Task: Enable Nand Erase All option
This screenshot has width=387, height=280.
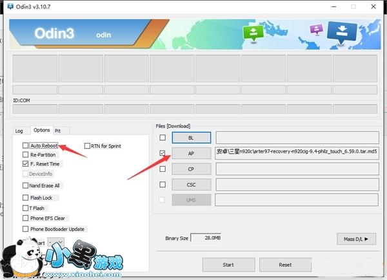Action: point(25,185)
